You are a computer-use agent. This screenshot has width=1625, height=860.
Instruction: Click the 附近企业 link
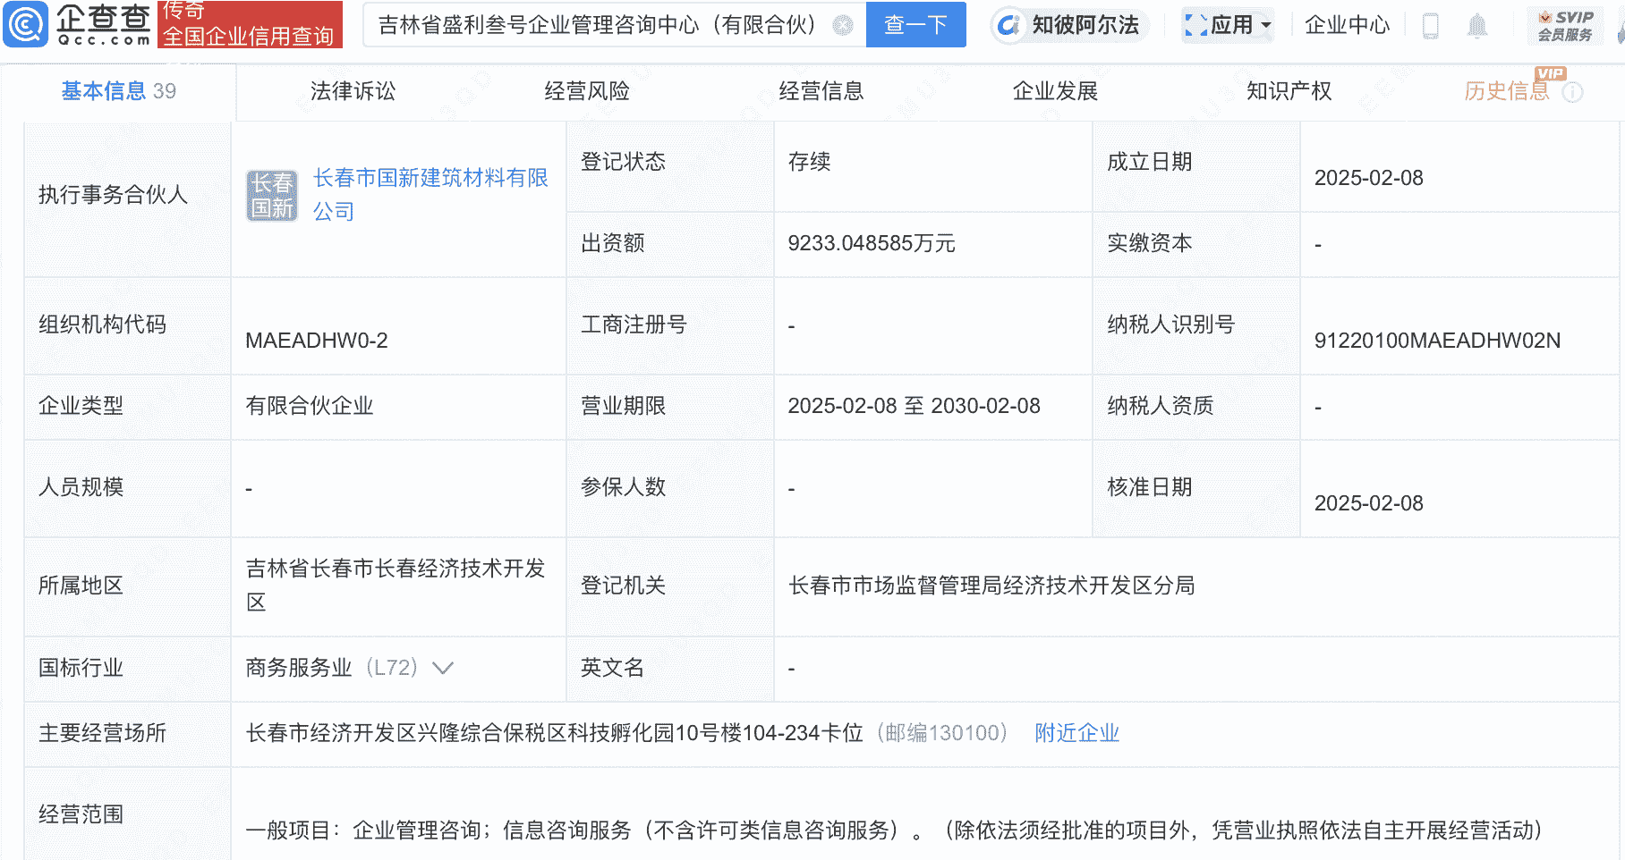[x=1076, y=733]
